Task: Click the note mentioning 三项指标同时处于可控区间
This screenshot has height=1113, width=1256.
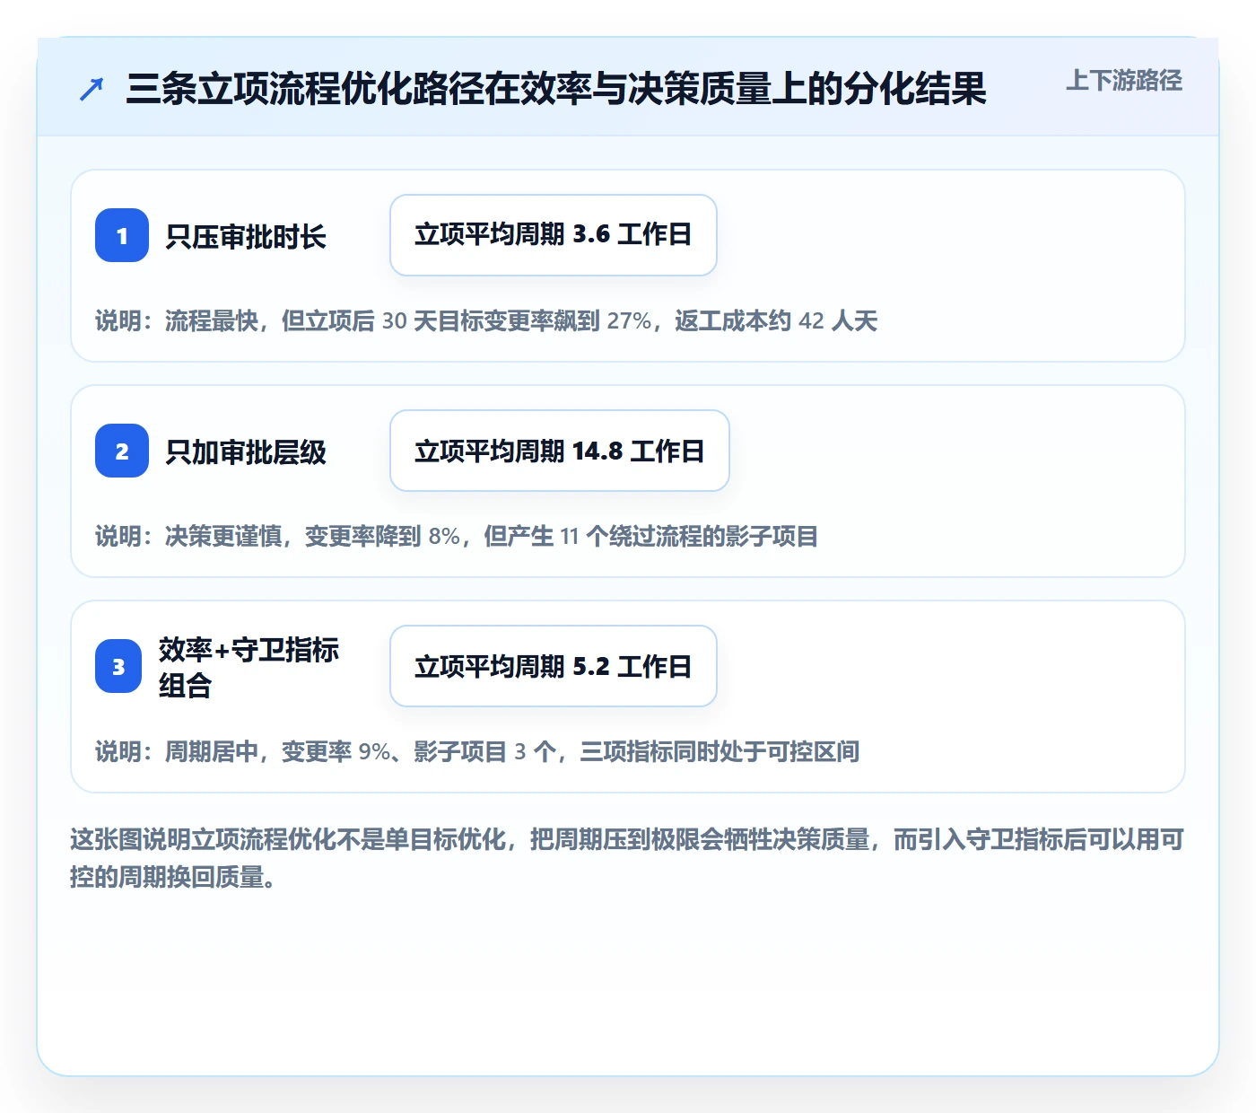Action: pos(477,751)
